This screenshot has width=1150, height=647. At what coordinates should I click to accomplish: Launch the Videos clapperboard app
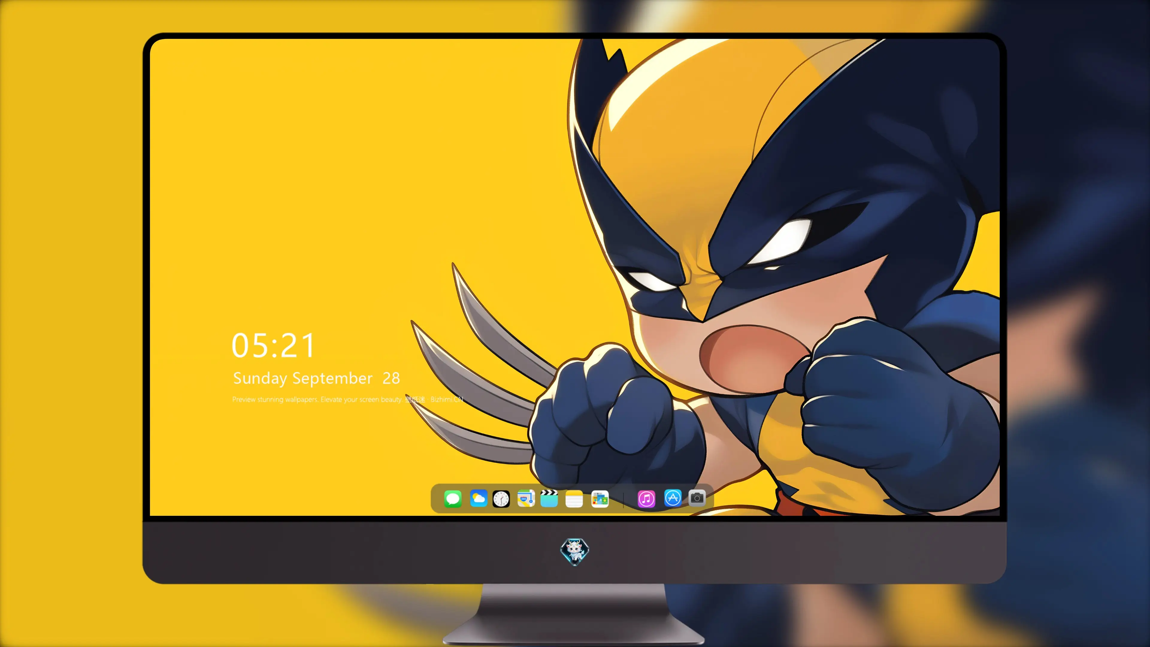click(549, 498)
